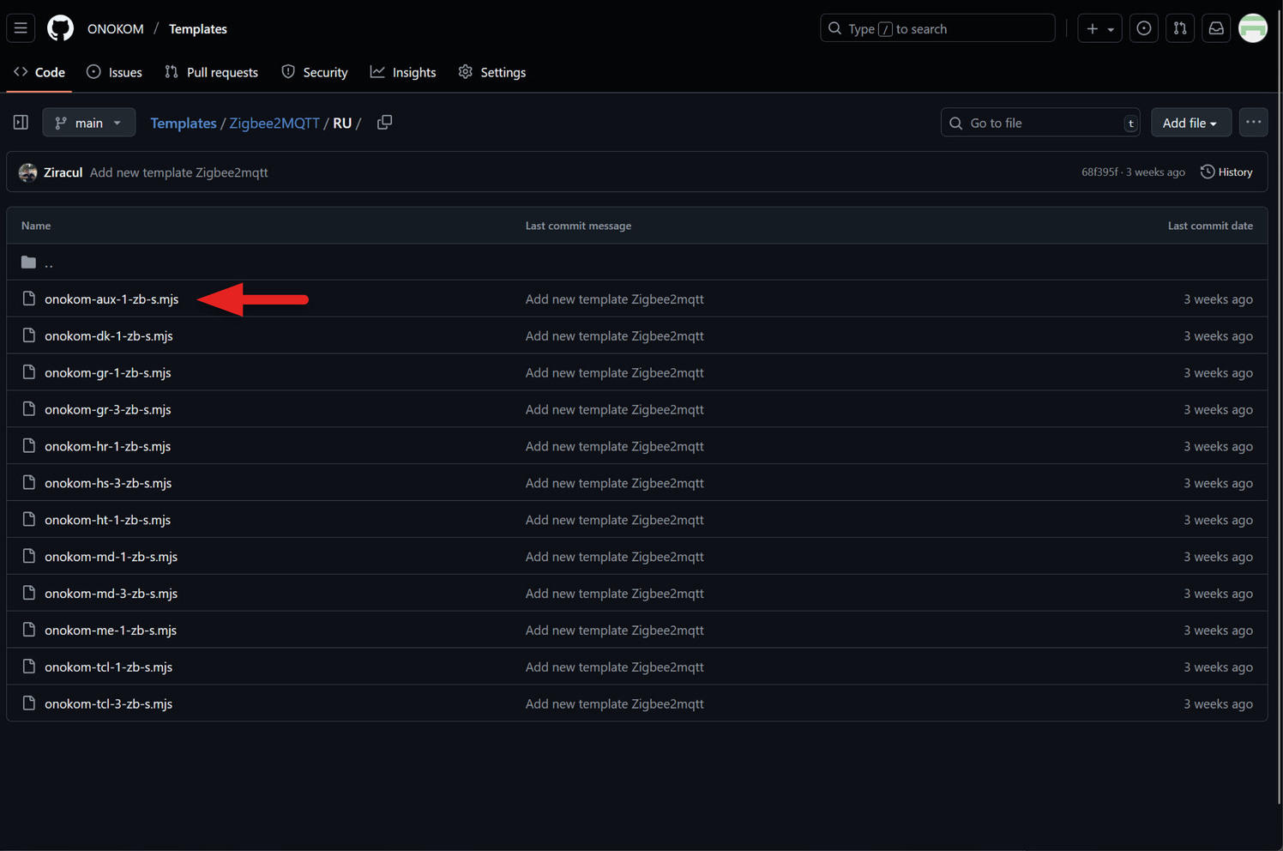Go to the Security tab

coord(315,72)
